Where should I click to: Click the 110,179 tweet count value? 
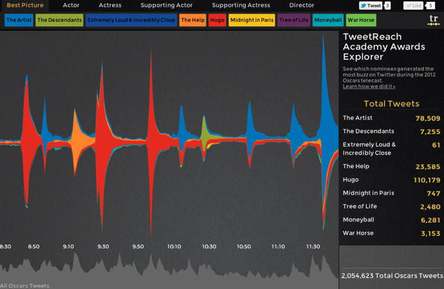point(427,180)
